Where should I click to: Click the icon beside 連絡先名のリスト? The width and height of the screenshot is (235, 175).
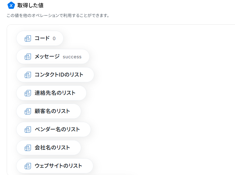[x=28, y=93]
